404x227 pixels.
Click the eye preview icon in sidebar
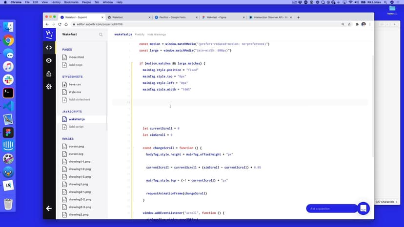pyautogui.click(x=49, y=60)
